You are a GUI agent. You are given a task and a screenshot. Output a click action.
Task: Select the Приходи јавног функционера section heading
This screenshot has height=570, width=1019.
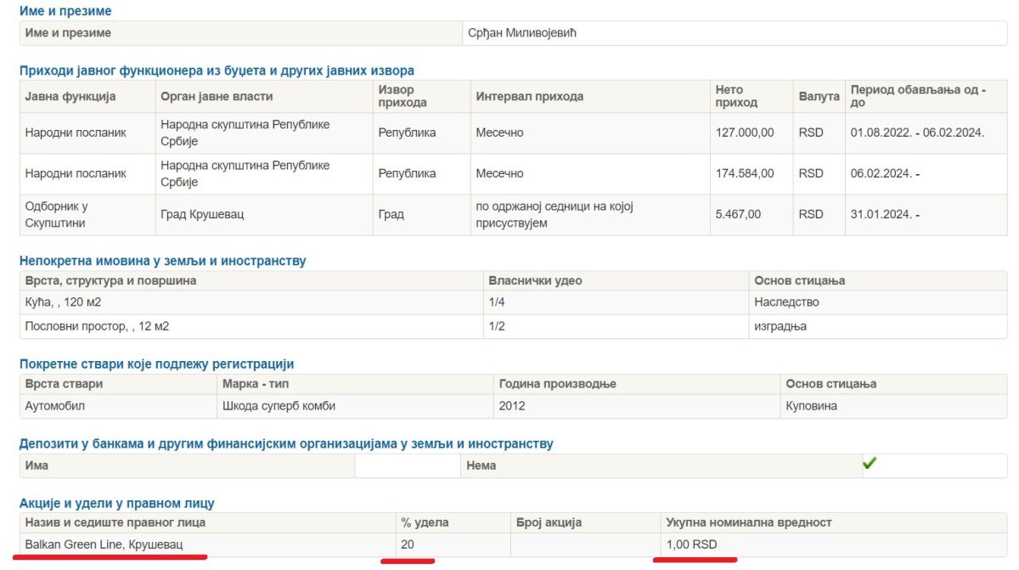pos(217,71)
